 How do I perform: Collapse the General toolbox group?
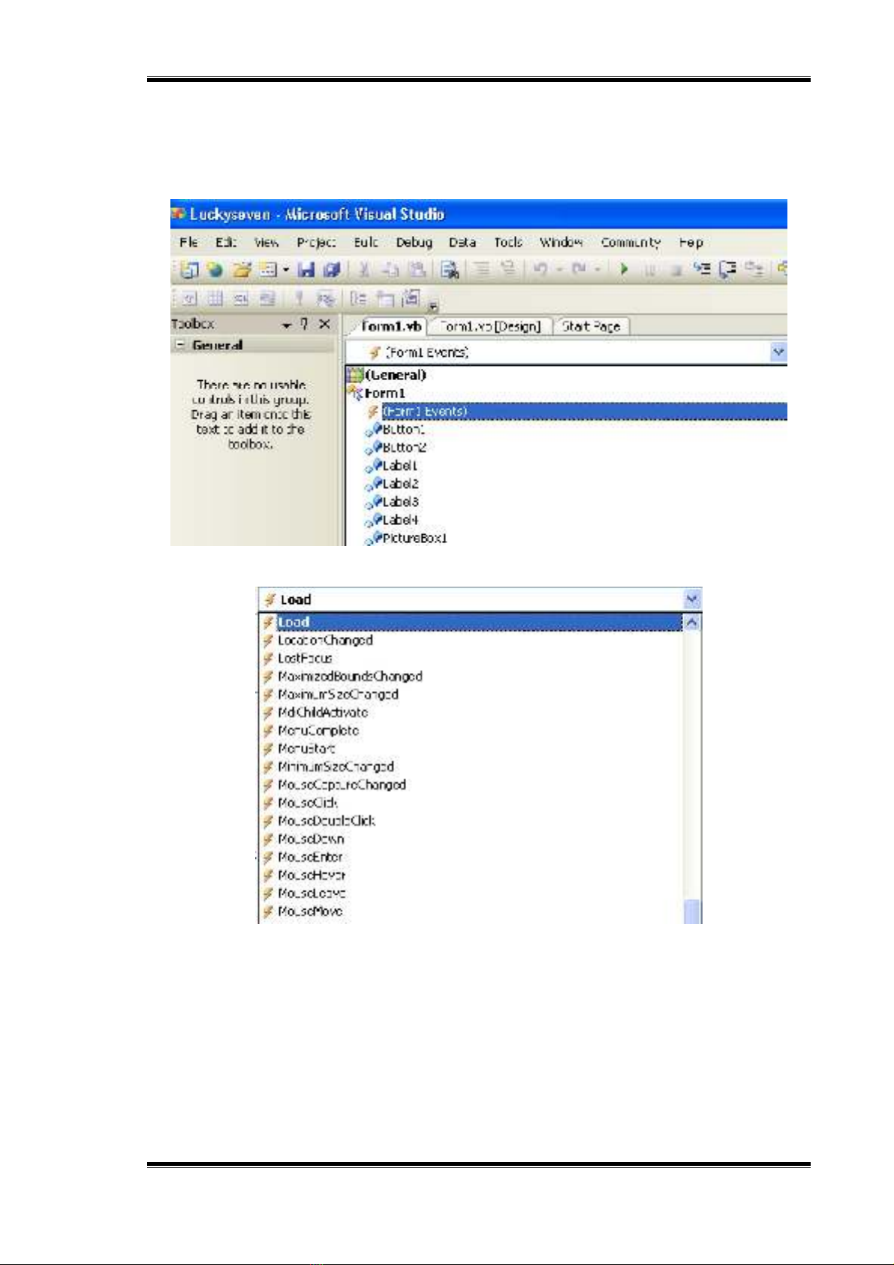[x=180, y=346]
